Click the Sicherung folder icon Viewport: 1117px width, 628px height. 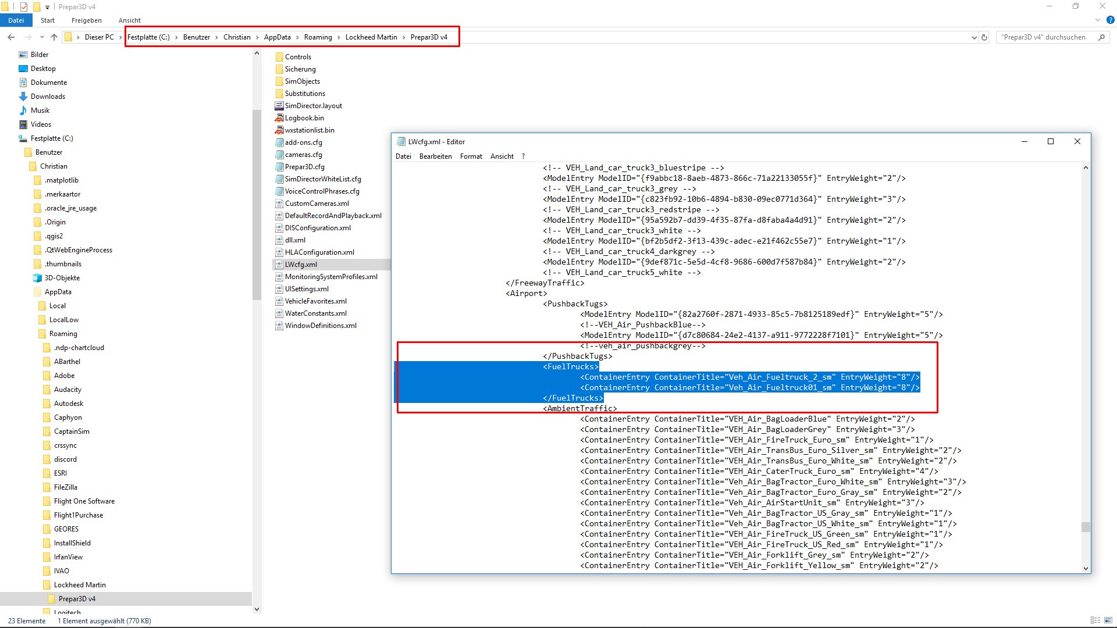pos(280,68)
